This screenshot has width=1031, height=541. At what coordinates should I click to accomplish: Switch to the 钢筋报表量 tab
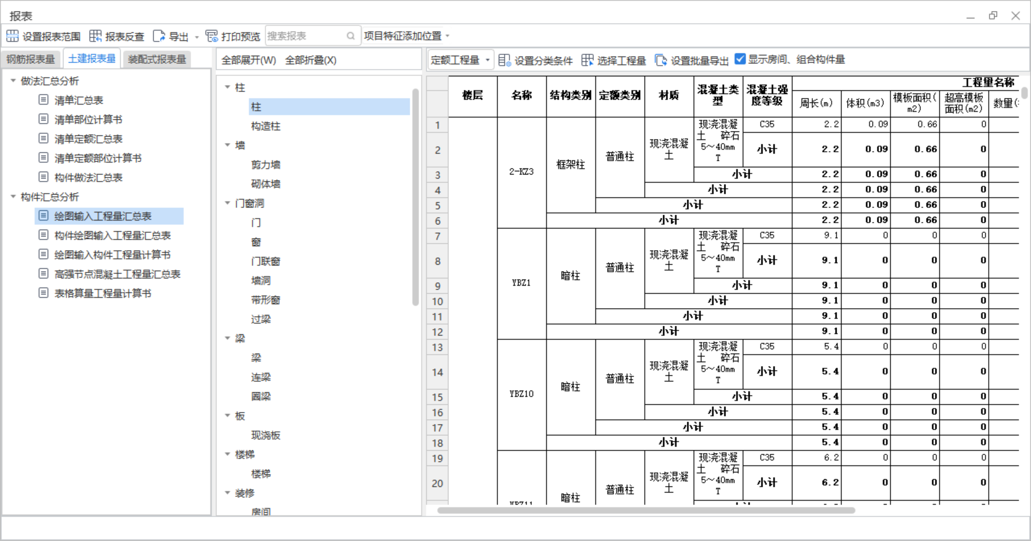point(31,59)
